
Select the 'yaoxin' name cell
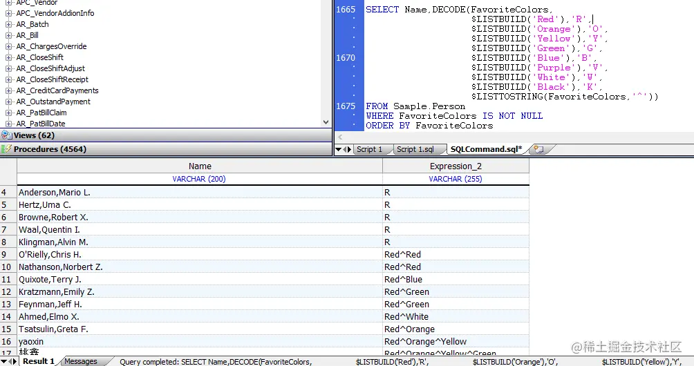(200, 341)
